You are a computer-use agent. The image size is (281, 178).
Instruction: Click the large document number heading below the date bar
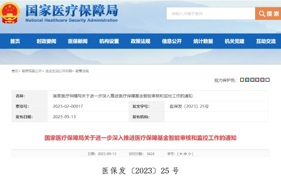coord(140,171)
